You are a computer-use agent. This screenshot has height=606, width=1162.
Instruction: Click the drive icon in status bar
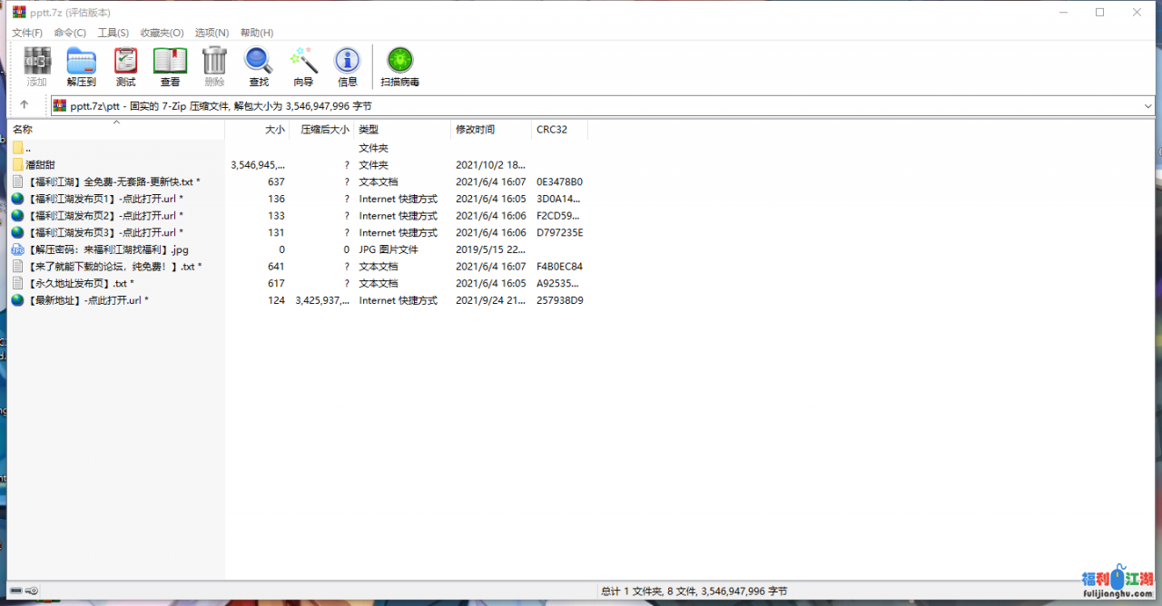point(16,591)
